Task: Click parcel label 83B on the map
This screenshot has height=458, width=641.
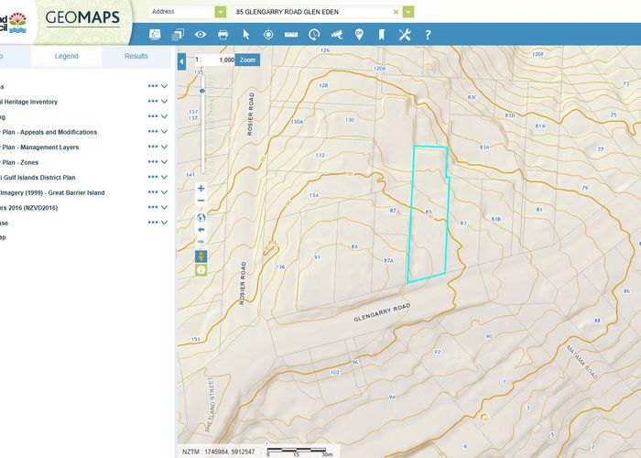Action: pos(496,219)
